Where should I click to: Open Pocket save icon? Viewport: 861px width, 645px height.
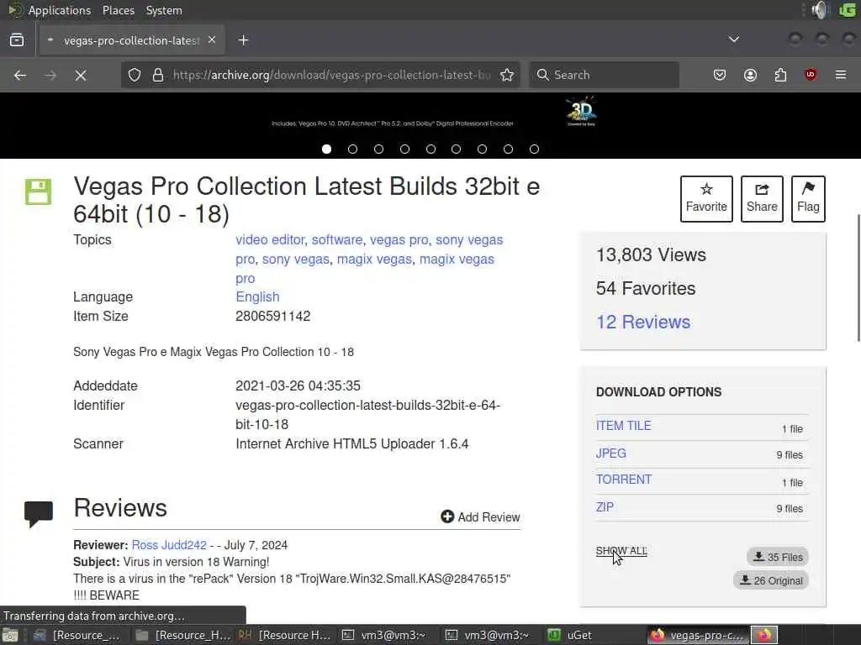click(x=720, y=75)
